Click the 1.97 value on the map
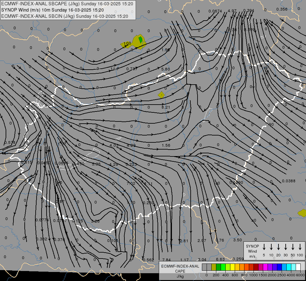The height and width of the screenshot is (281, 306). coord(62,144)
